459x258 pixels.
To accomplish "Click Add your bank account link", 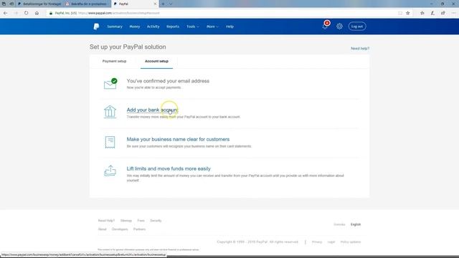I will 152,110.
